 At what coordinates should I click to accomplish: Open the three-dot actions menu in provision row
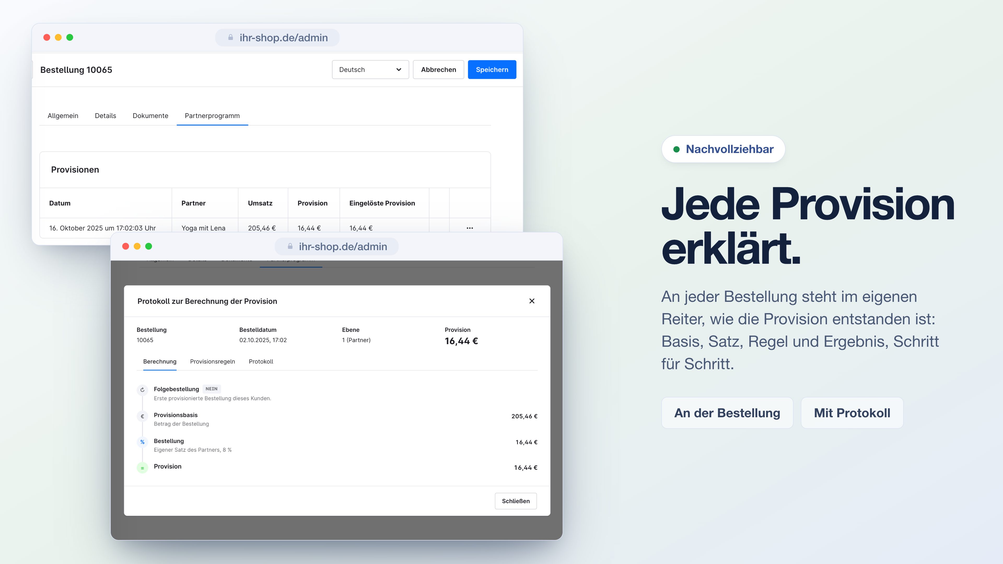pos(470,228)
